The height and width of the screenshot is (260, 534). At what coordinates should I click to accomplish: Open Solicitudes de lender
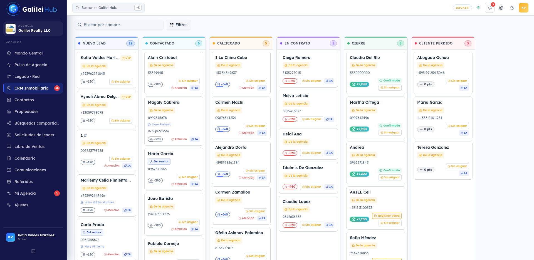pyautogui.click(x=33, y=135)
